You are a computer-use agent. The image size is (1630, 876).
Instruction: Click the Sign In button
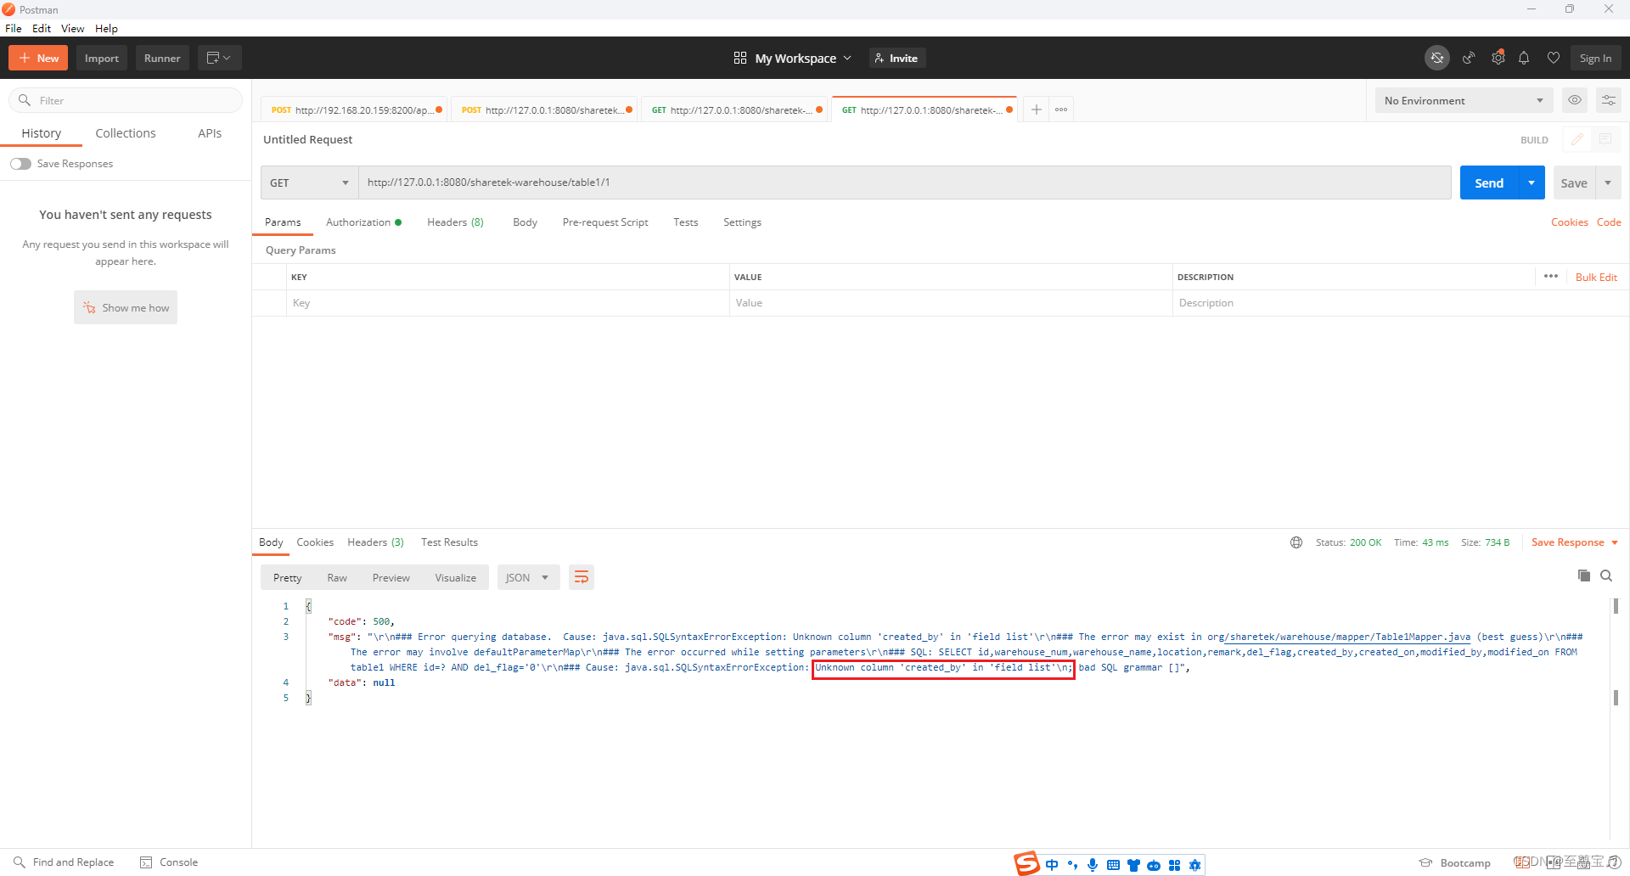click(1595, 58)
